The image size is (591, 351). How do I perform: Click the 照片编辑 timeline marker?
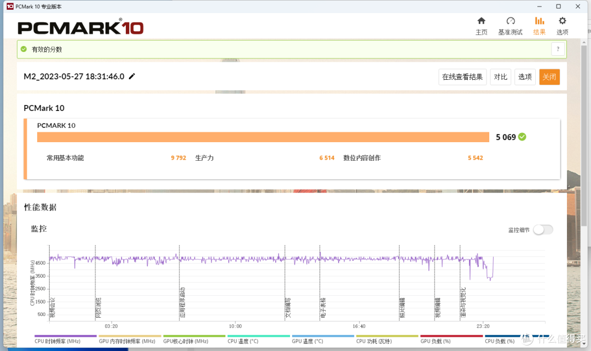click(403, 308)
